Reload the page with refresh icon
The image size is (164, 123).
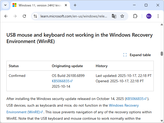point(24,16)
